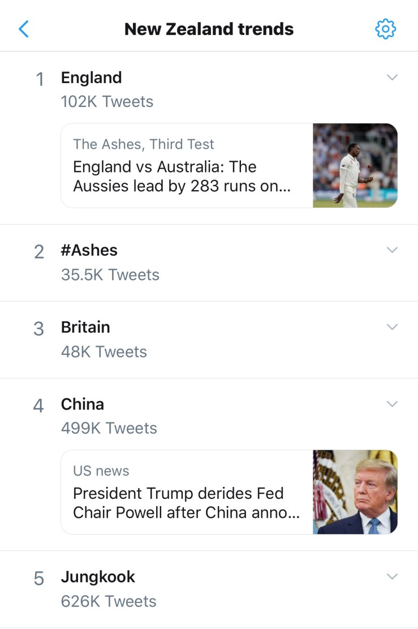Open the England trending topic
Image resolution: width=418 pixels, height=629 pixels.
point(91,77)
